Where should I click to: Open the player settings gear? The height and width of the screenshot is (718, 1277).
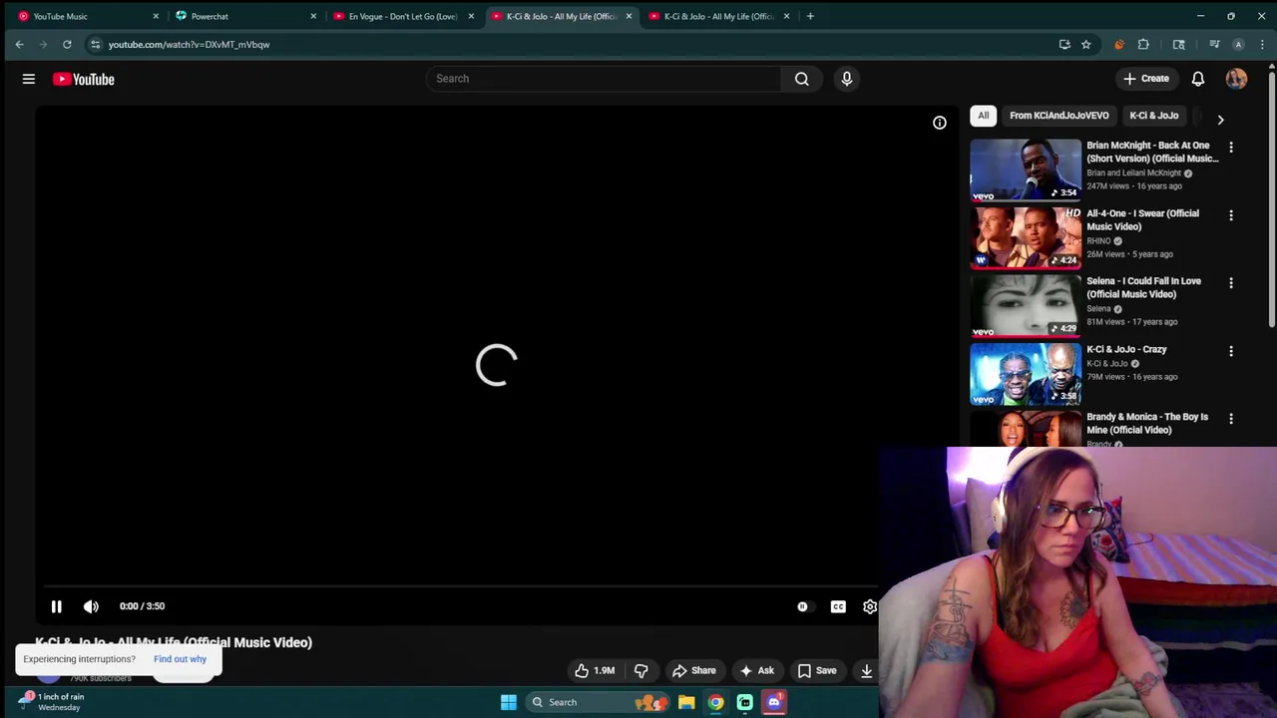pyautogui.click(x=870, y=606)
